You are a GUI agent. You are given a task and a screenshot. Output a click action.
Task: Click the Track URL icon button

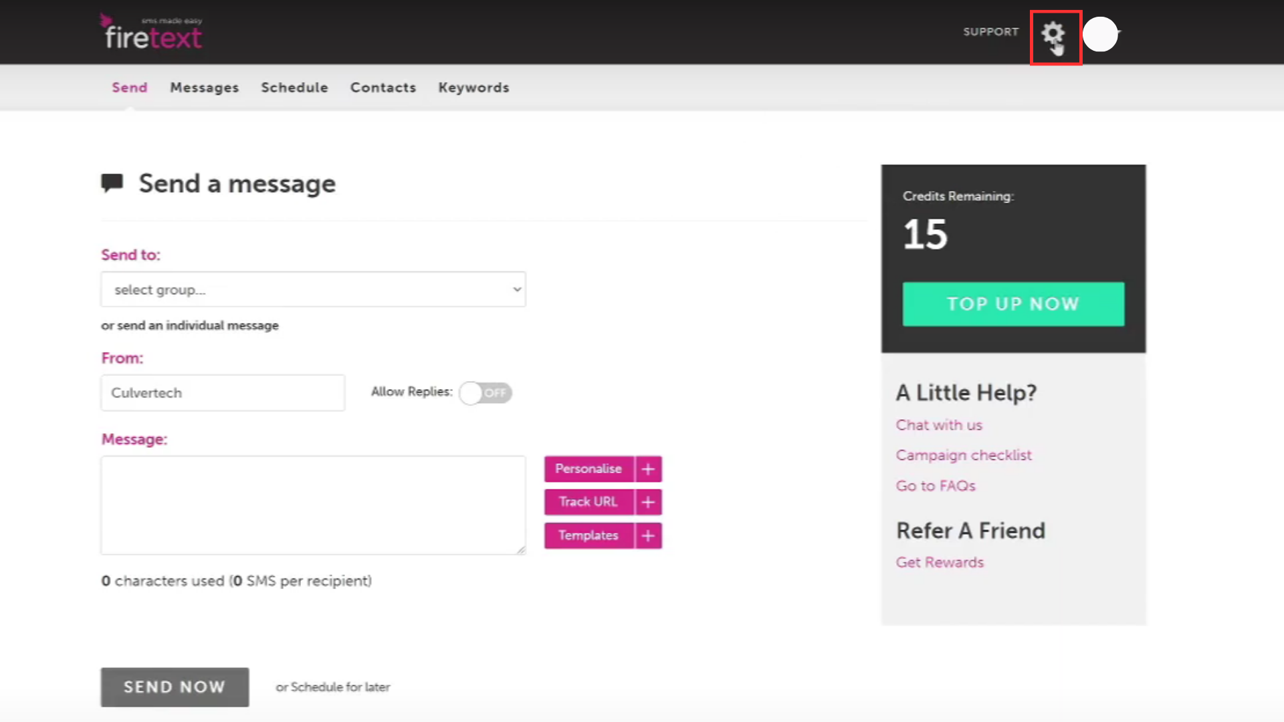(x=648, y=501)
